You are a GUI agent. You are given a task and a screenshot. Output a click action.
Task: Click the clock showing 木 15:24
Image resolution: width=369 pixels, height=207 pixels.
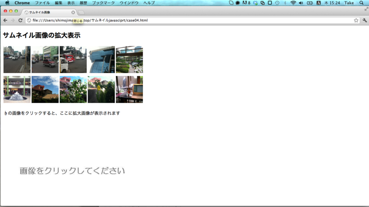coord(332,3)
